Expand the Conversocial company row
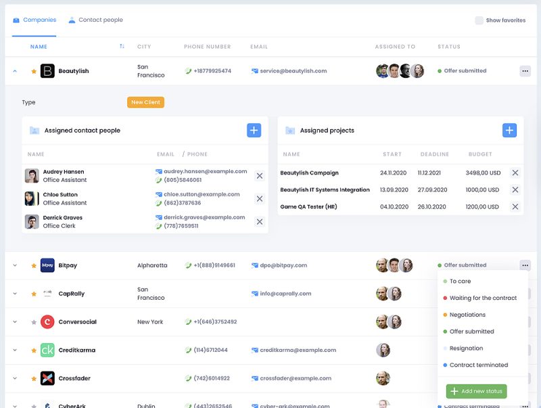Screen dimensions: 541x408 tap(15, 322)
